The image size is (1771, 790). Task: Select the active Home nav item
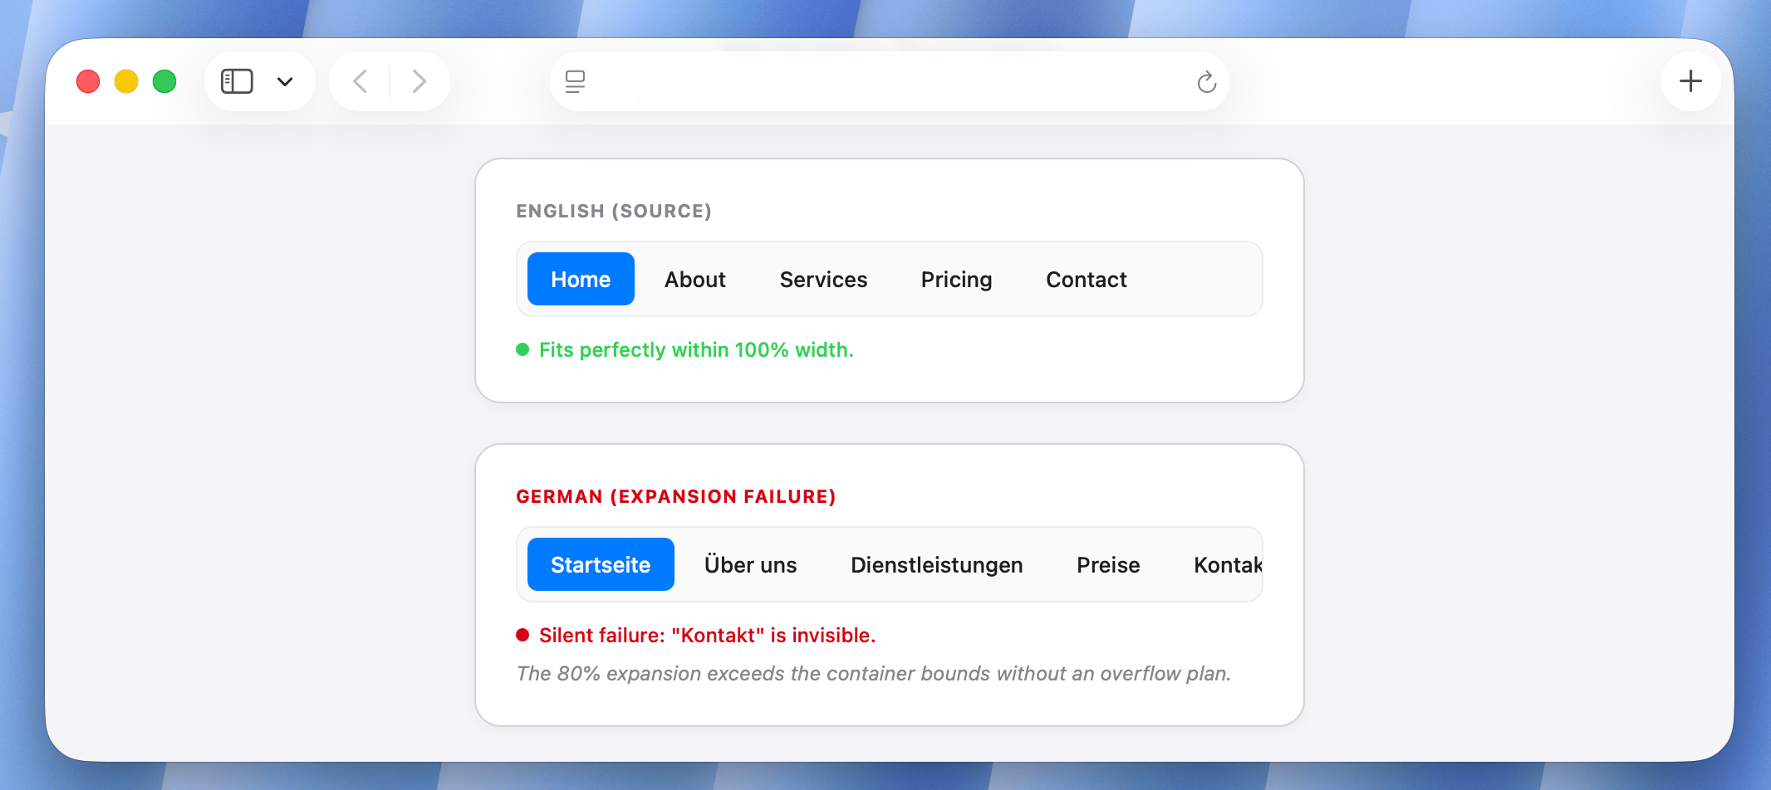tap(580, 279)
